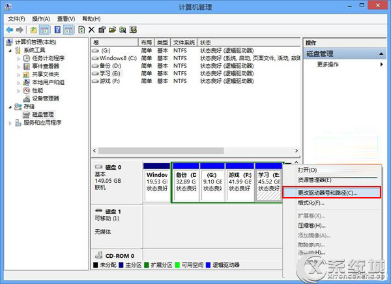Click the Up one level toolbar icon
The width and height of the screenshot is (391, 284).
click(x=34, y=30)
